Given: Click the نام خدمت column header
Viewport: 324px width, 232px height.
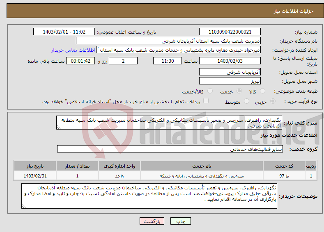Looking at the screenshot, I should click(x=202, y=166).
